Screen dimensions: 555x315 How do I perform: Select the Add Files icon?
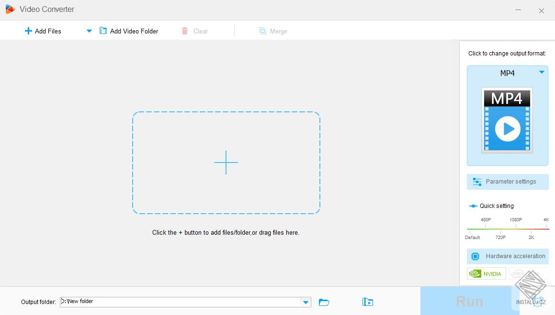(27, 31)
